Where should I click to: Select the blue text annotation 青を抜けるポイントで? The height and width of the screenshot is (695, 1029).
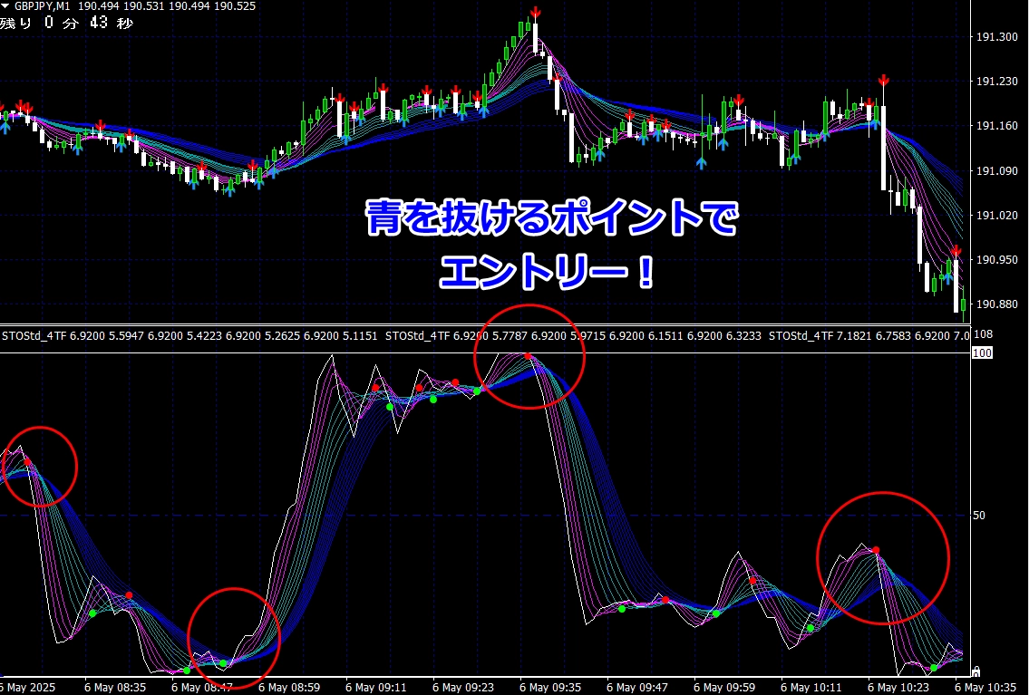pos(552,220)
